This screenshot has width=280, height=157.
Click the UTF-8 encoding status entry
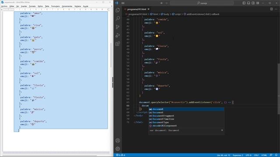coord(248,155)
